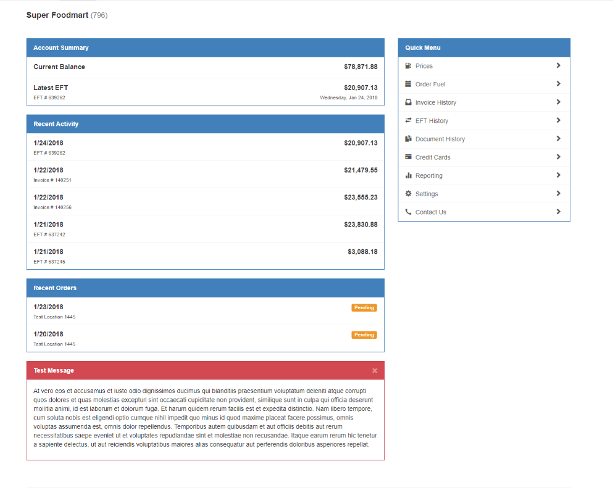Open the 1/24/2018 activity entry
This screenshot has height=490, width=613.
tap(205, 147)
